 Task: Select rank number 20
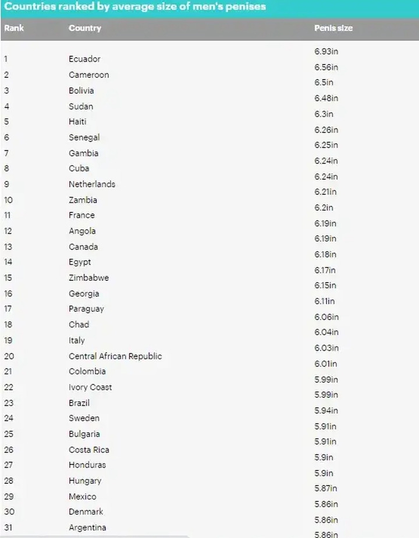point(9,356)
